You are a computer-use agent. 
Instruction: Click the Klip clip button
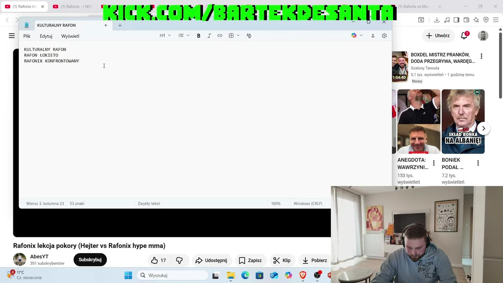point(282,260)
